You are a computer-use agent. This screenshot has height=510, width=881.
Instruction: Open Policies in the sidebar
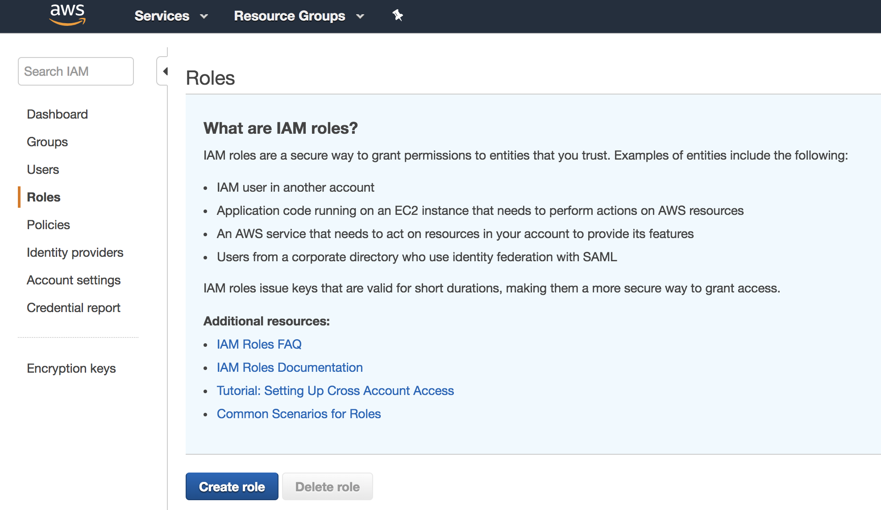tap(48, 225)
